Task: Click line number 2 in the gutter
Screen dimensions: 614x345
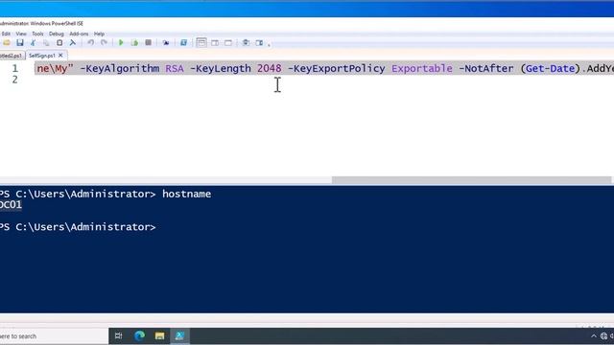Action: [15, 80]
